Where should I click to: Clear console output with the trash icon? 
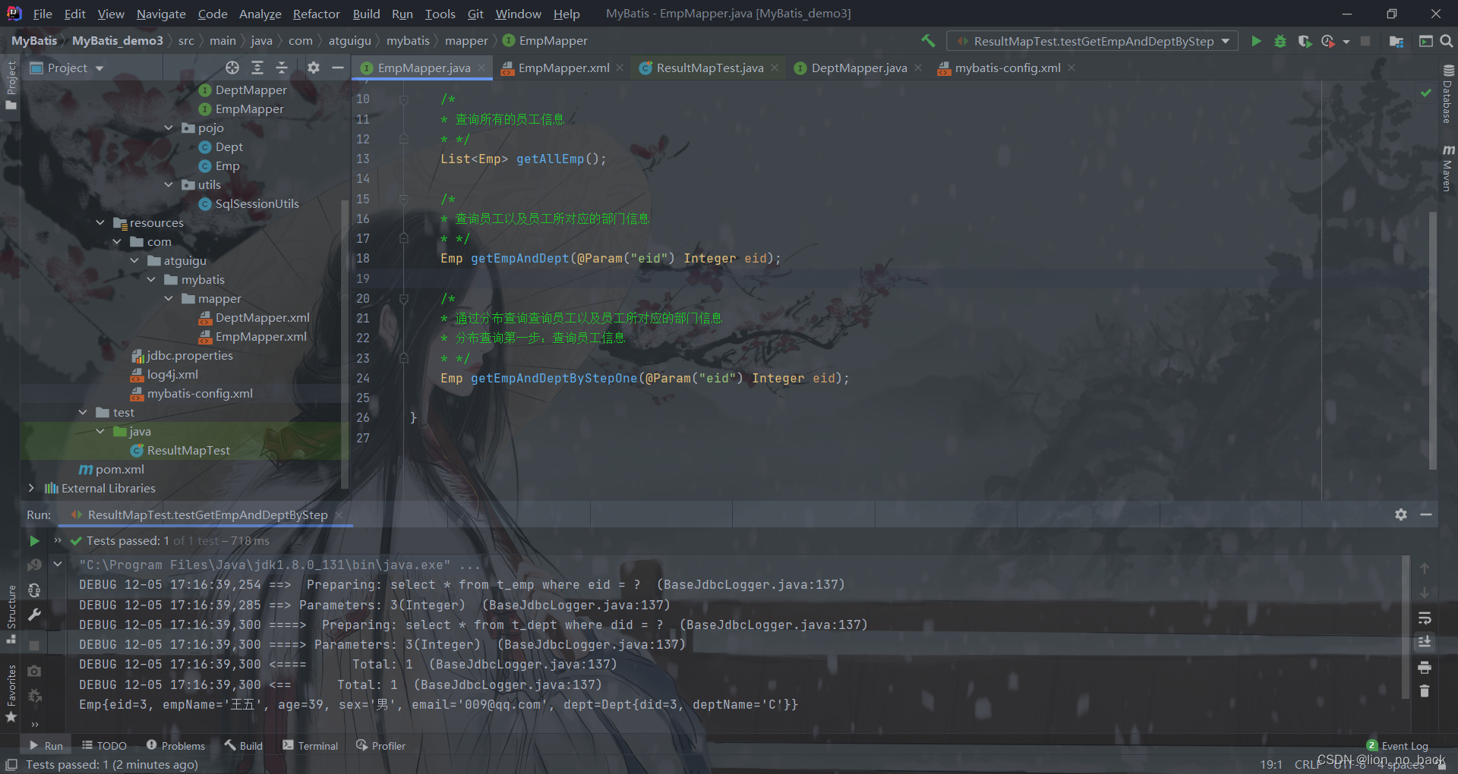[x=1425, y=691]
